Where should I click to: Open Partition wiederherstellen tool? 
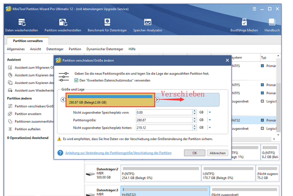(x=63, y=25)
